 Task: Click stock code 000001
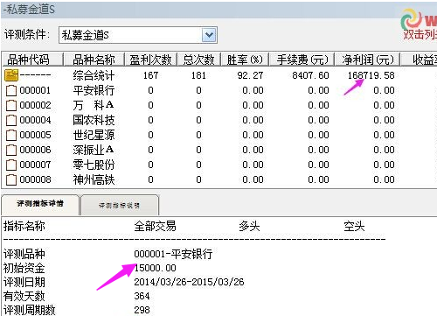tap(35, 90)
